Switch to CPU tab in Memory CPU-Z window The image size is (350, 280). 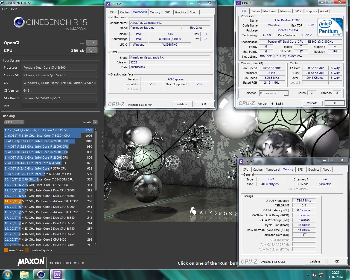[246, 170]
